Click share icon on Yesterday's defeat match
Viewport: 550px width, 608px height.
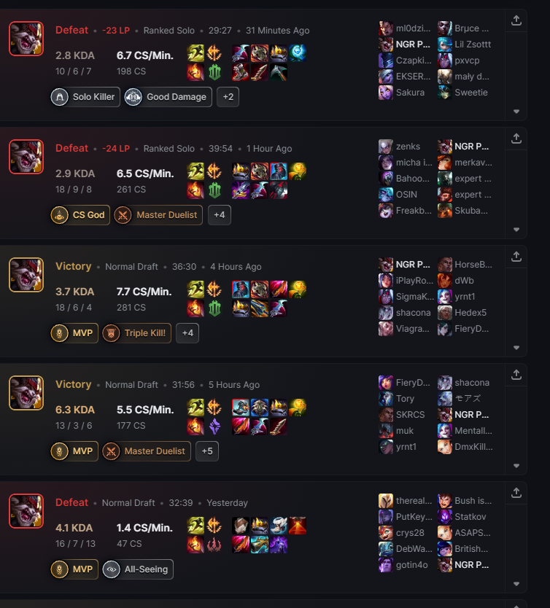click(x=516, y=493)
